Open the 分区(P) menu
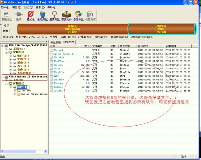The image size is (201, 160). coord(28,8)
